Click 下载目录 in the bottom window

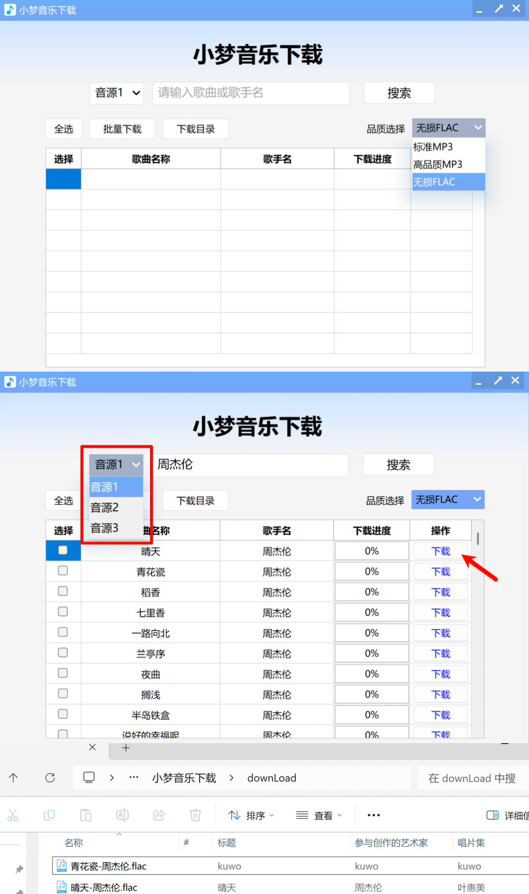pos(196,500)
